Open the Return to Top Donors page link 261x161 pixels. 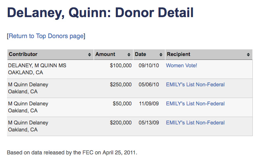coord(46,36)
